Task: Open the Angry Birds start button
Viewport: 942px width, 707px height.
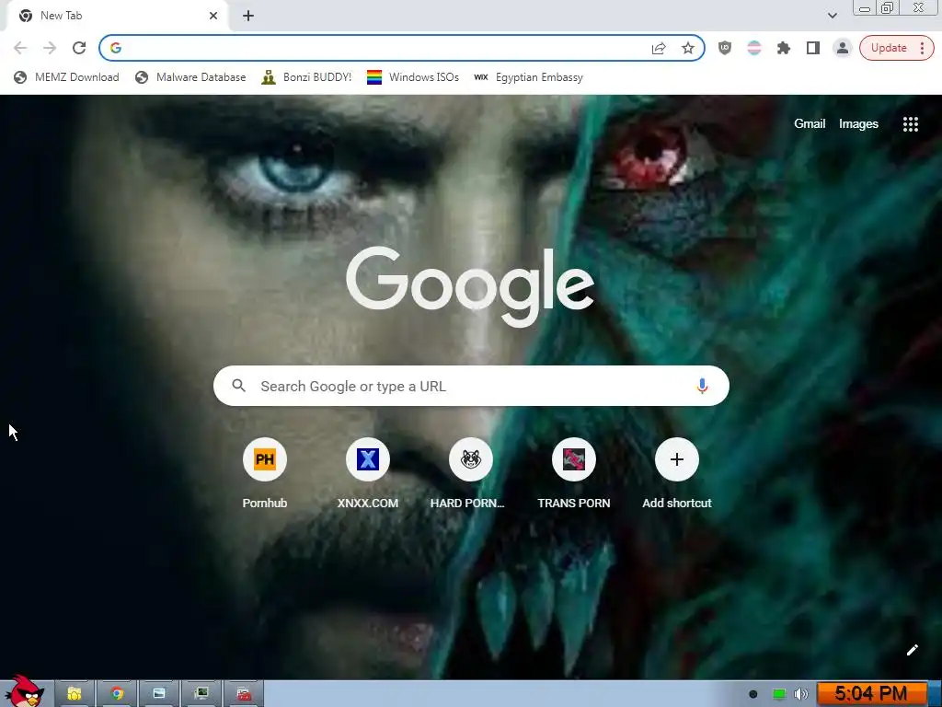Action: pos(25,691)
